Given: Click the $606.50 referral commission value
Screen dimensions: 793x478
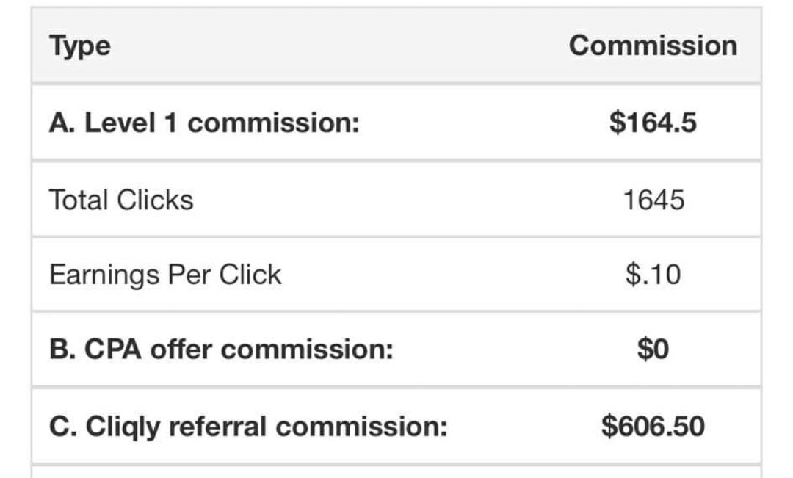Looking at the screenshot, I should point(653,426).
